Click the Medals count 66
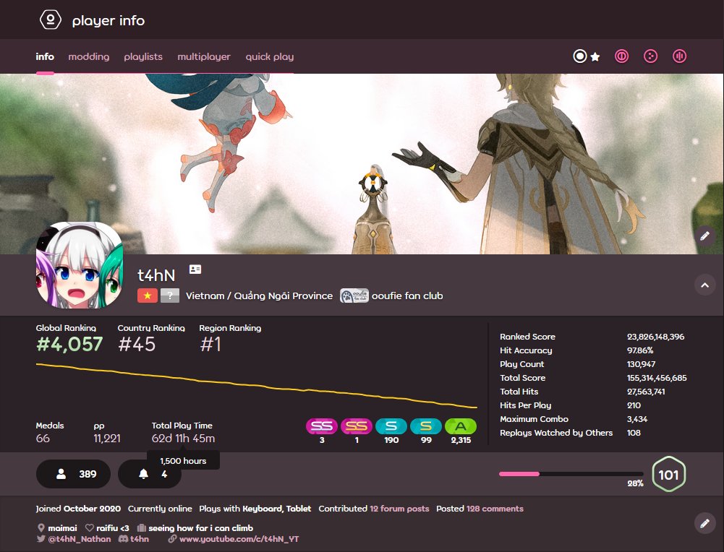This screenshot has height=552, width=724. 43,438
